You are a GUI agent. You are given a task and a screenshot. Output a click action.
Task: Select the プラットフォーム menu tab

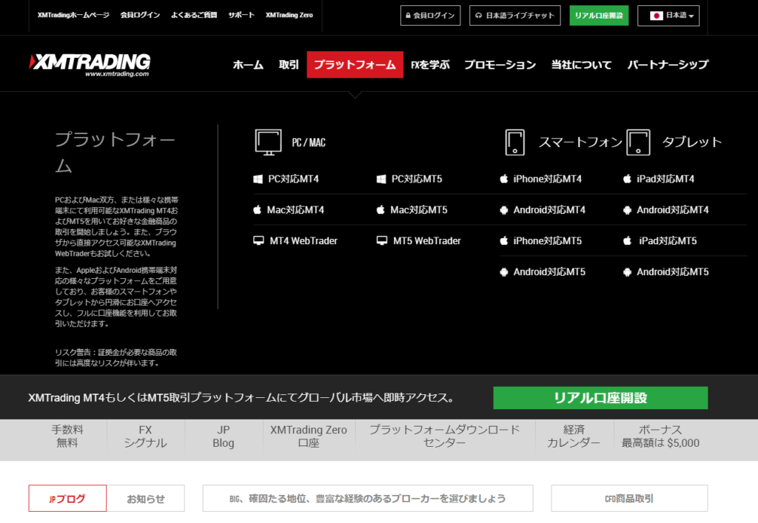pos(355,64)
